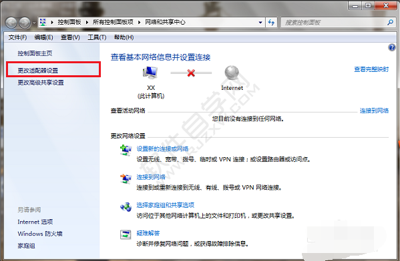The height and width of the screenshot is (261, 400).
Task: Click the 查看基本网络信息并设置连接 heading
Action: (x=160, y=57)
